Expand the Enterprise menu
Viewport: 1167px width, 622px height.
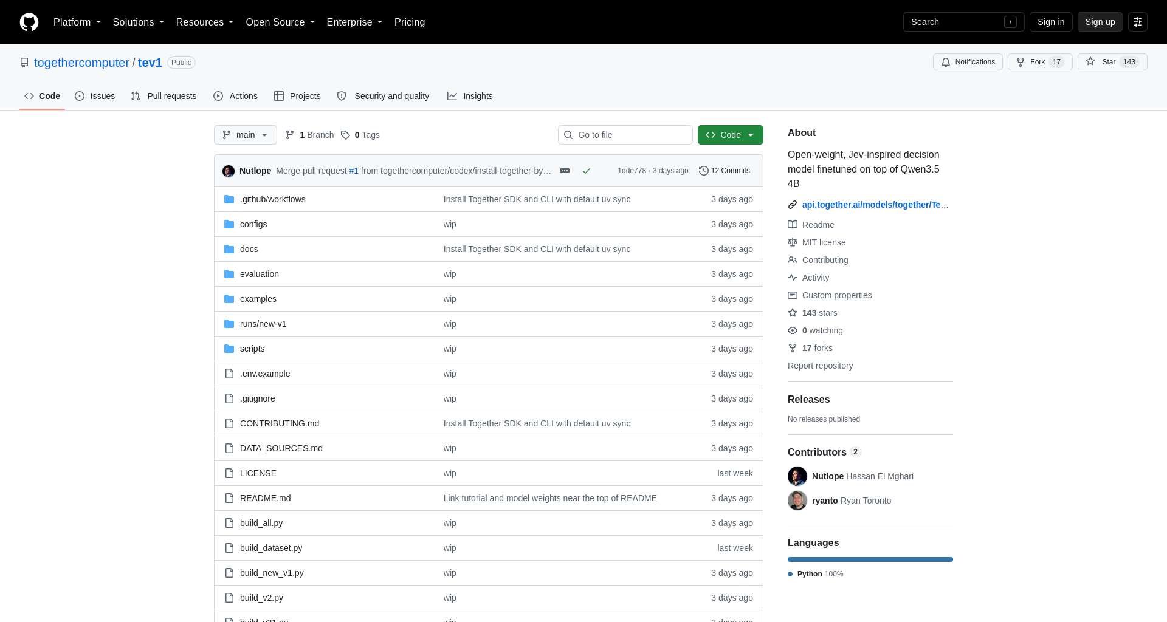pos(354,22)
